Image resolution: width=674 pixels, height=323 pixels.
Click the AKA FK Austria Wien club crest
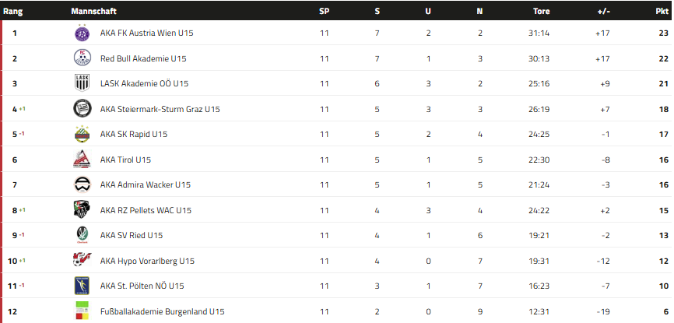82,33
